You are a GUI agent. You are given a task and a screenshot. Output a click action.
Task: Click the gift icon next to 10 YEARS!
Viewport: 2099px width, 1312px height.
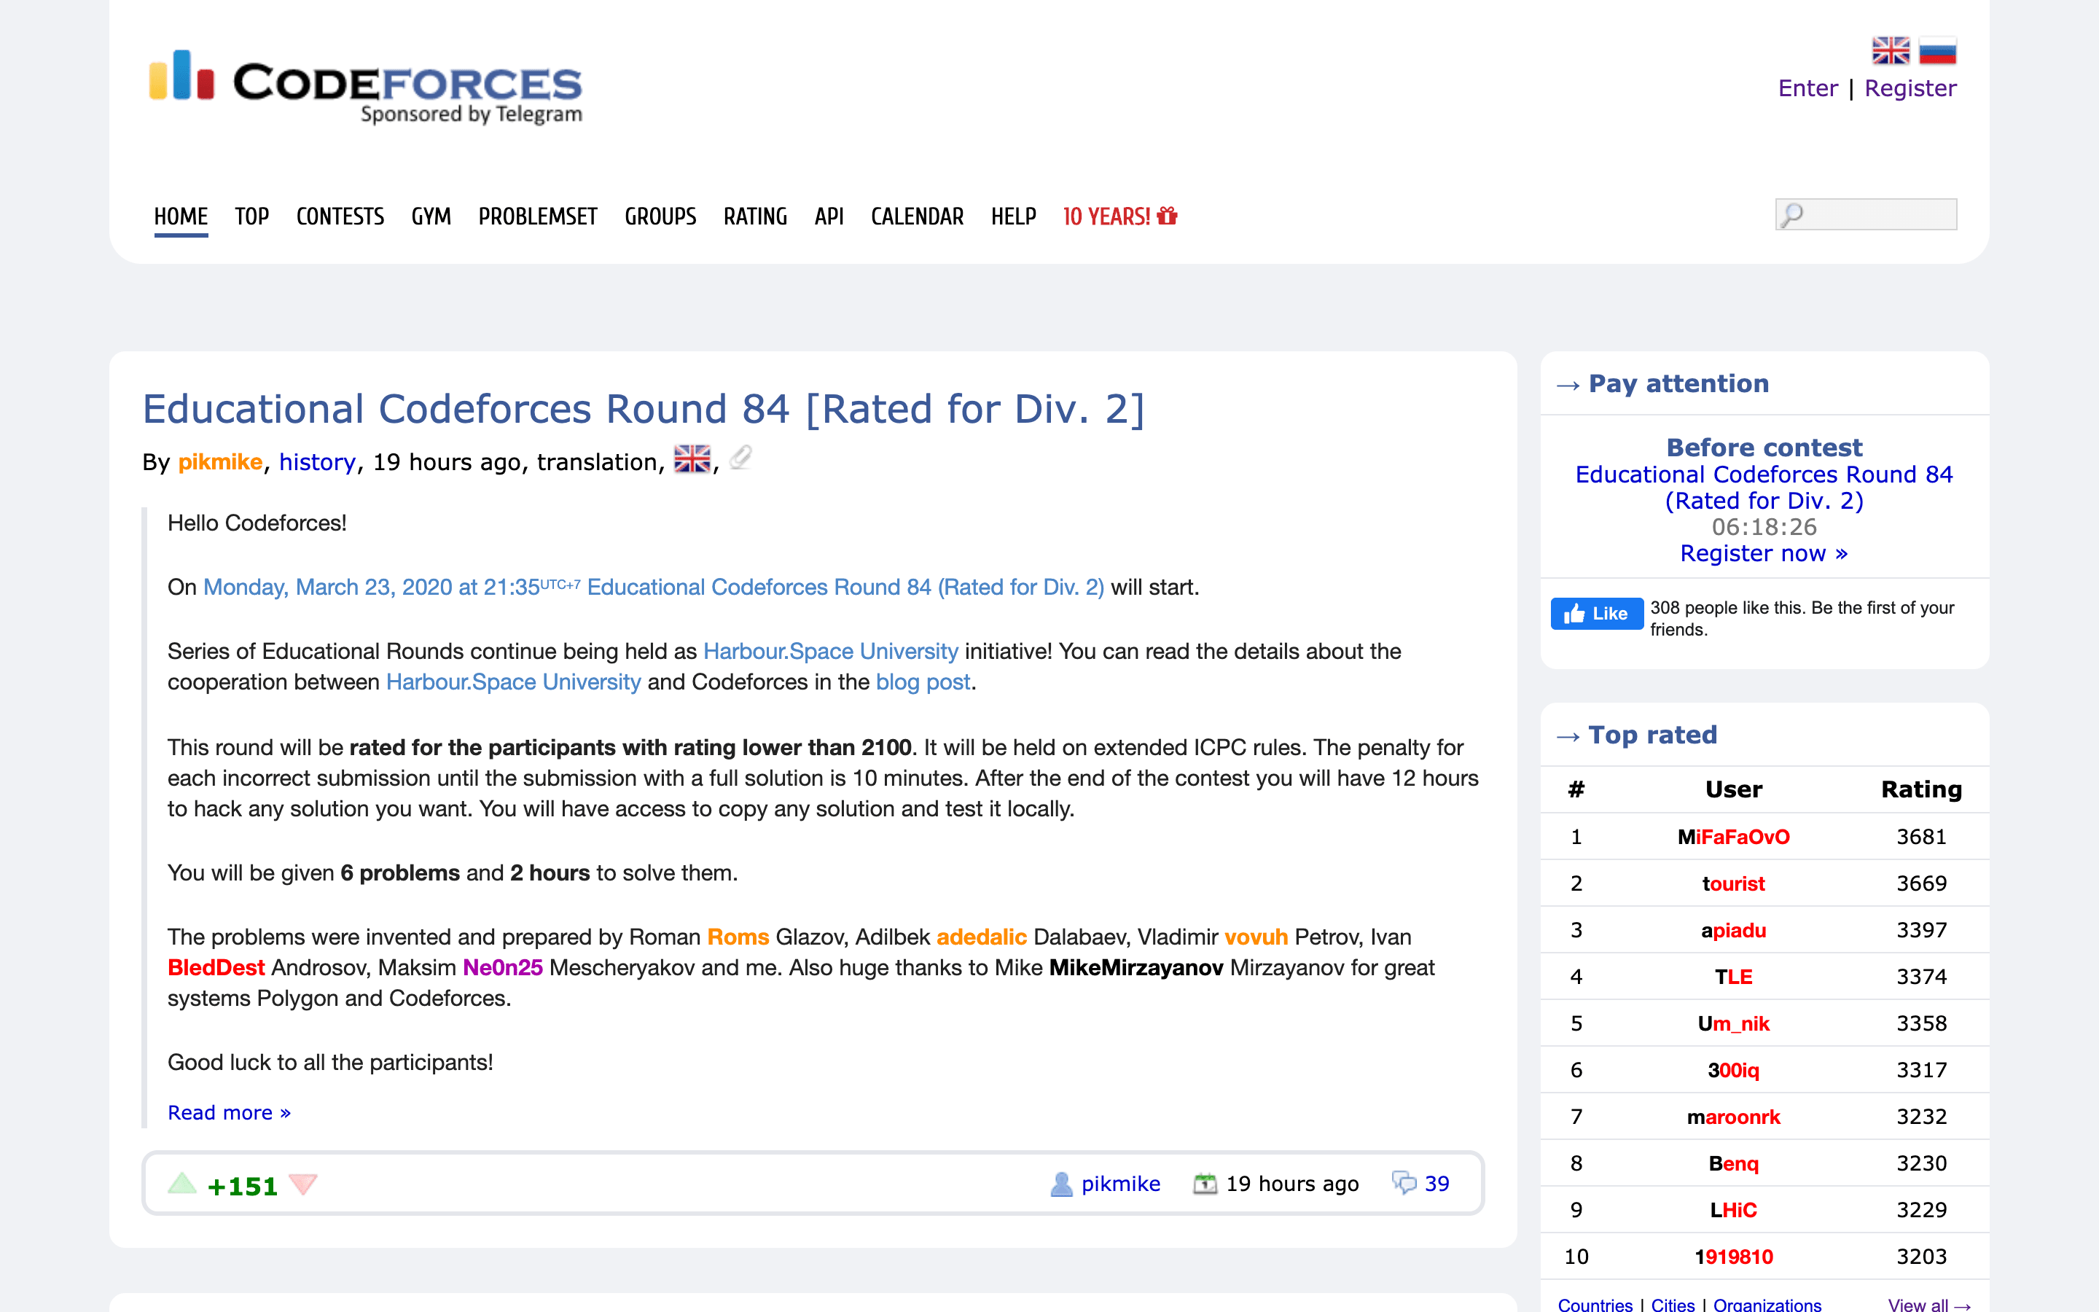pos(1165,216)
